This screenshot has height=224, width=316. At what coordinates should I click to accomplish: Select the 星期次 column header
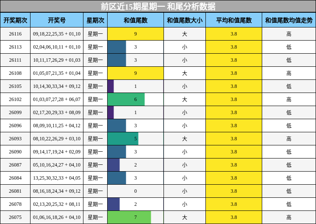(95, 20)
